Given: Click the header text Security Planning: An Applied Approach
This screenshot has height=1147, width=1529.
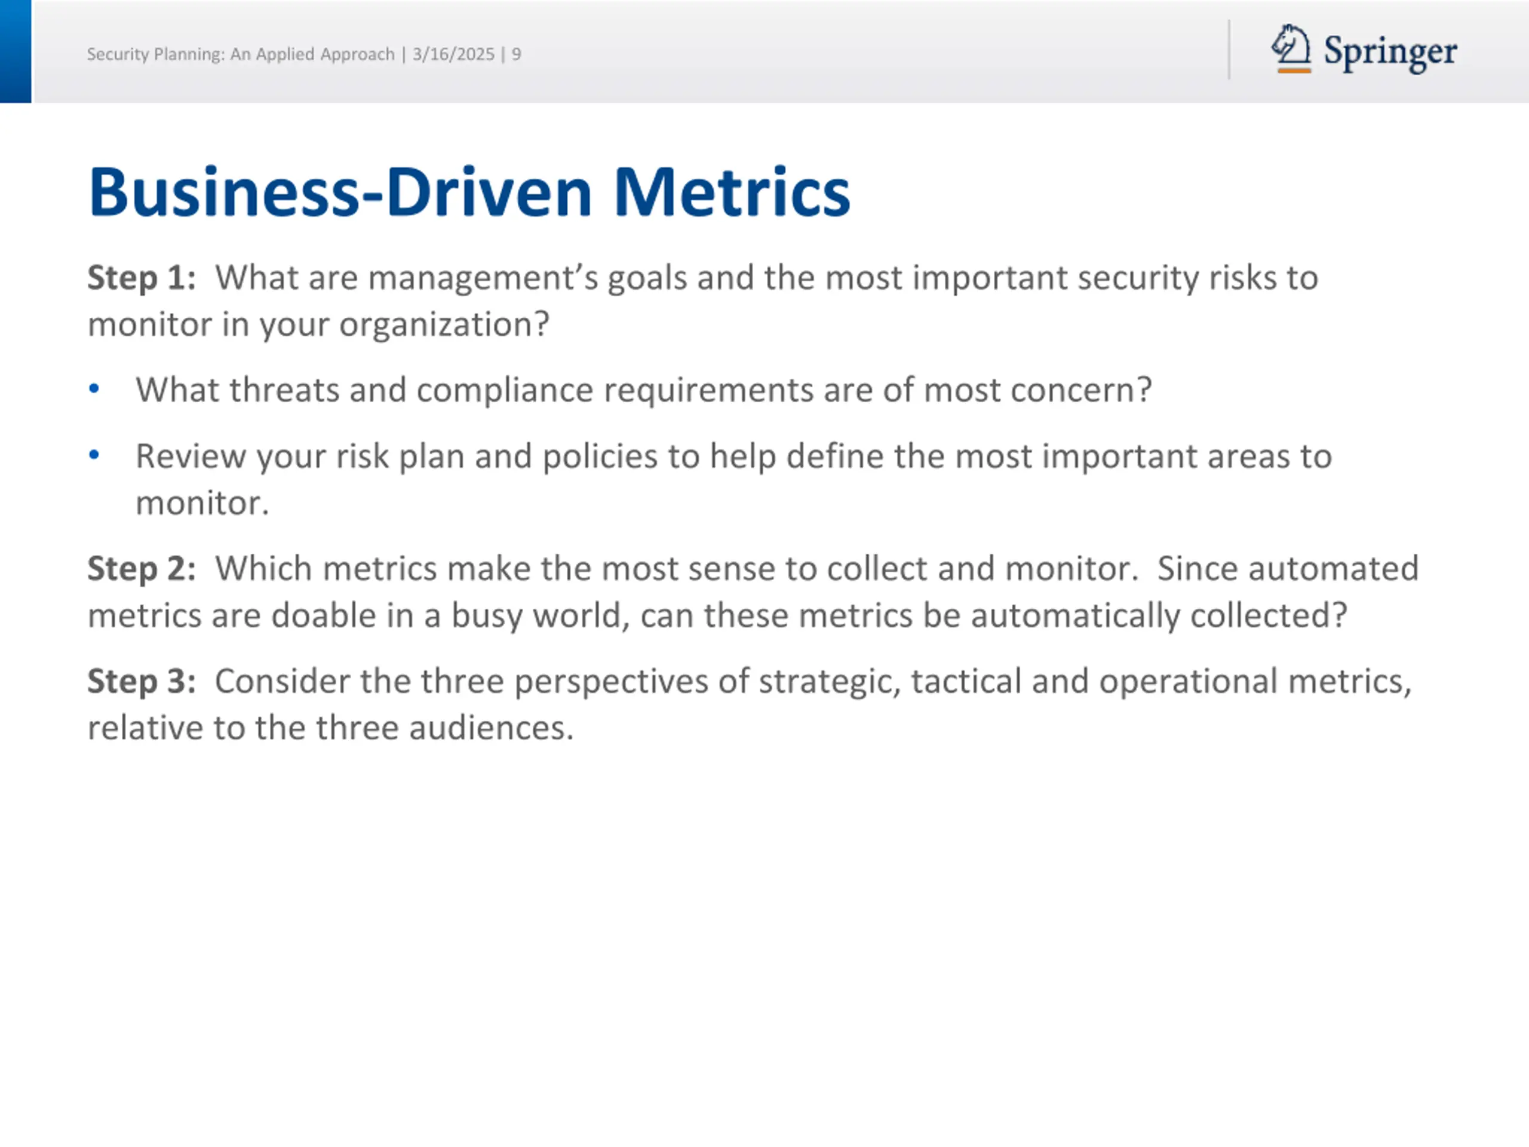Looking at the screenshot, I should coord(241,54).
